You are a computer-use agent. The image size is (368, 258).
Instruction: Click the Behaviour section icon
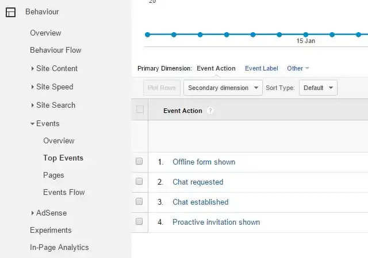point(10,12)
